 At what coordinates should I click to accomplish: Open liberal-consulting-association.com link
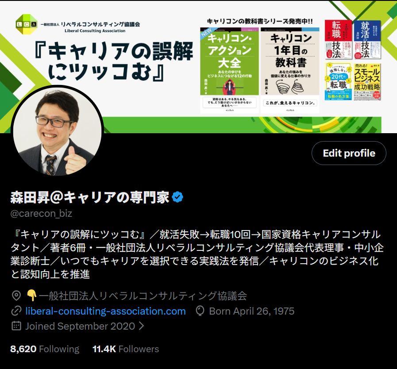click(x=106, y=311)
